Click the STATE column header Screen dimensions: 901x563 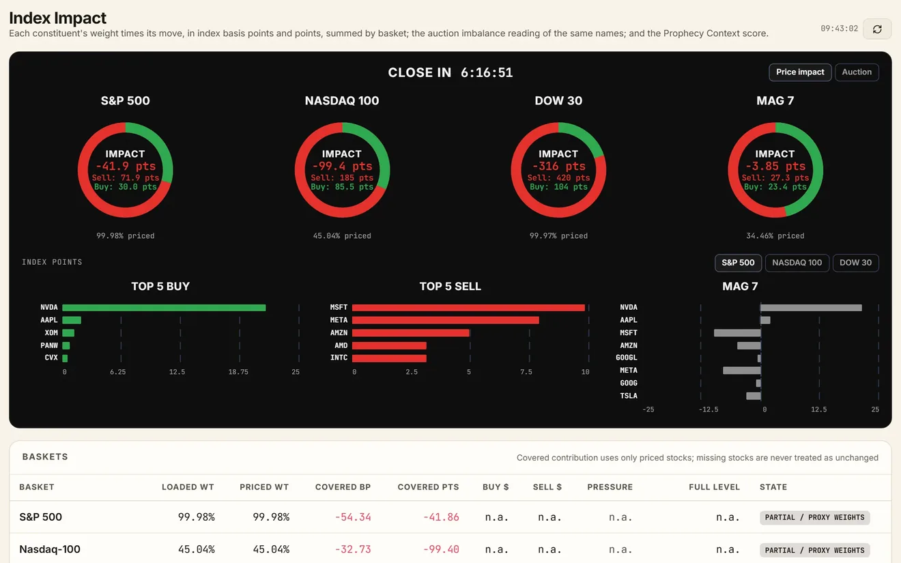tap(773, 487)
